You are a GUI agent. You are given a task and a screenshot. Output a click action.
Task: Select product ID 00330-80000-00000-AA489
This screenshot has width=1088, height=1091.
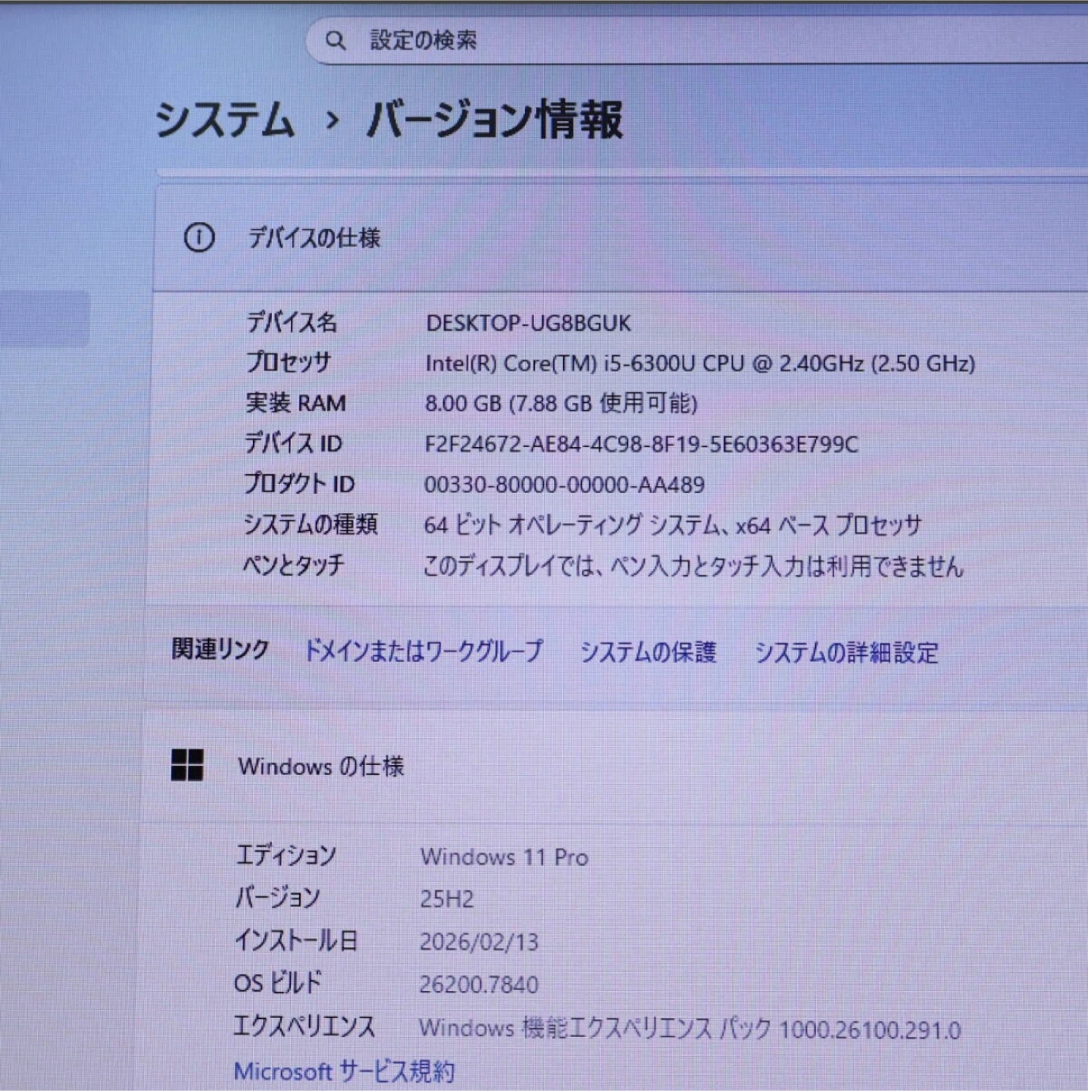click(x=564, y=485)
